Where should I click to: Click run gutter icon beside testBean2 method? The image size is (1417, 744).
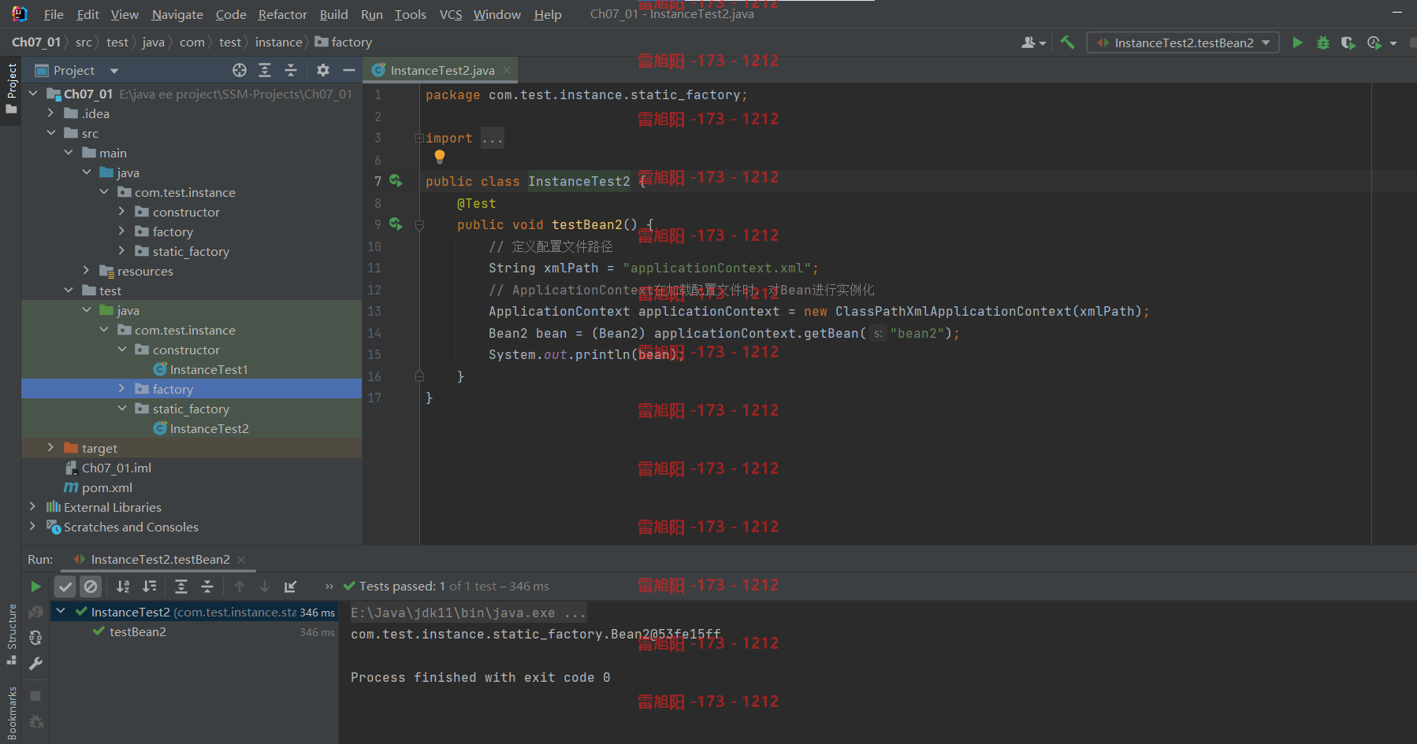tap(396, 224)
